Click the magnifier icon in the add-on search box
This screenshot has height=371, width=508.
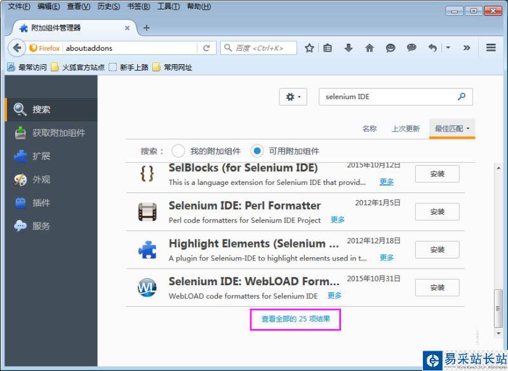pos(462,96)
